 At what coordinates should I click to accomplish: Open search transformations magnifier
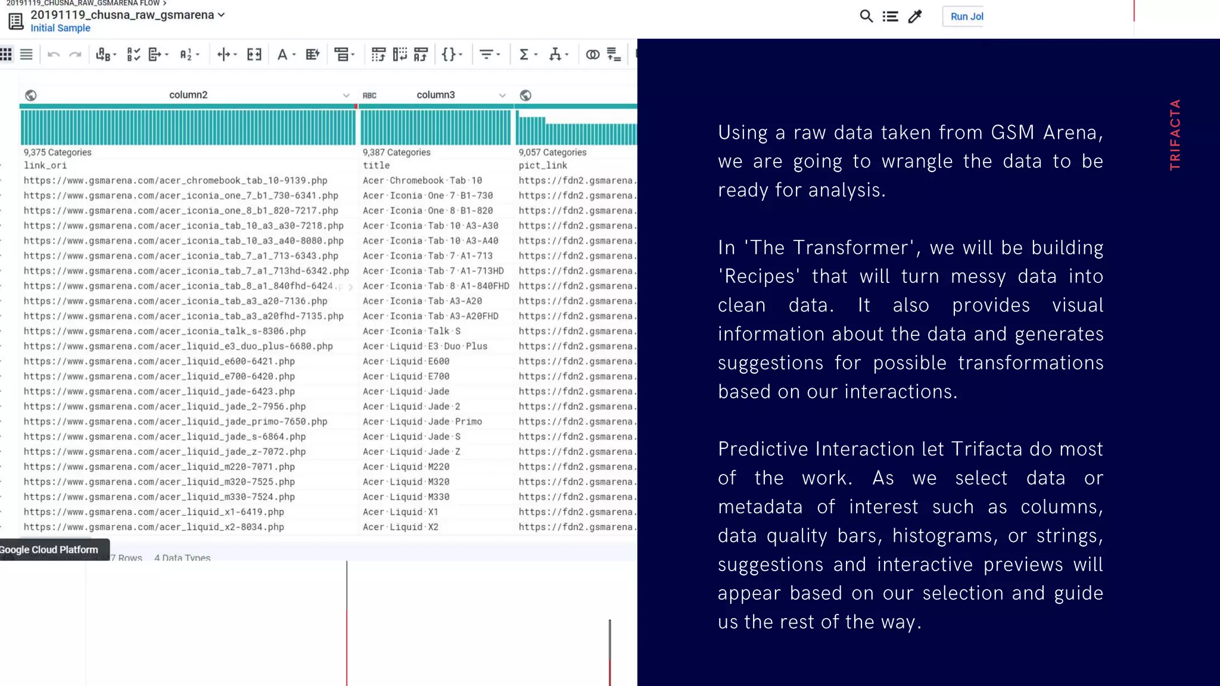(x=866, y=16)
